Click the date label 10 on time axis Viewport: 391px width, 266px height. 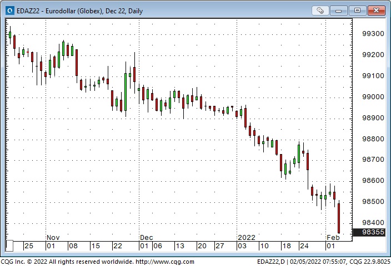pyautogui.click(x=264, y=246)
